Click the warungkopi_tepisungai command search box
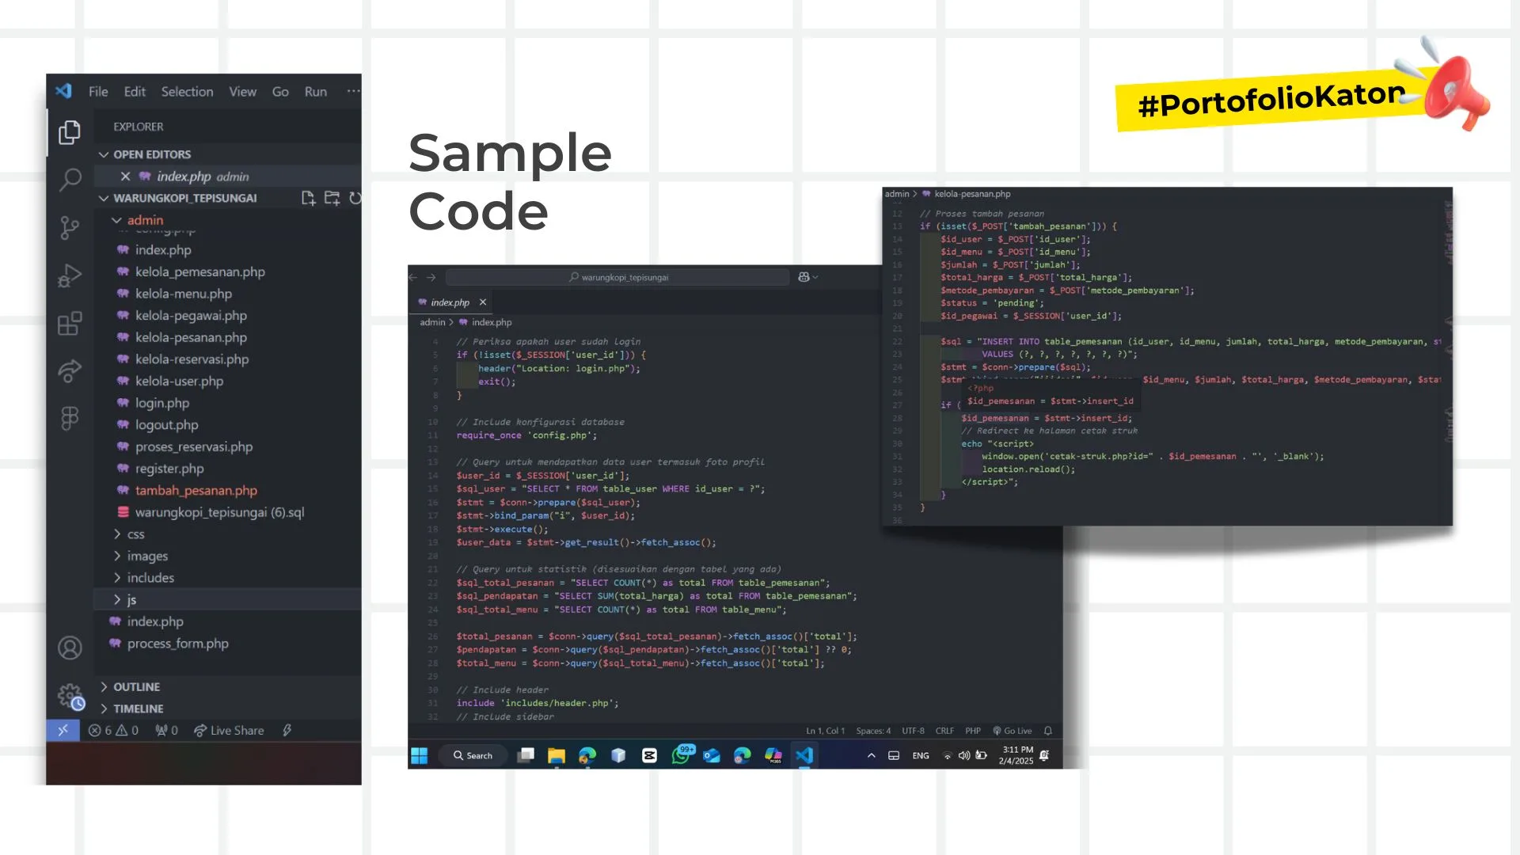Image resolution: width=1520 pixels, height=855 pixels. click(617, 277)
